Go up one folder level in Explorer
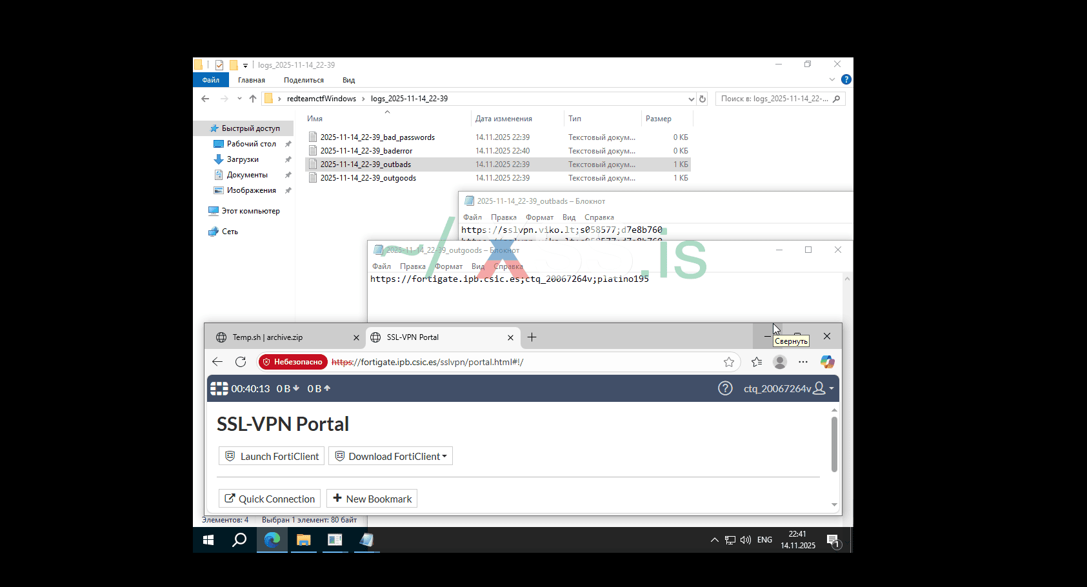 252,99
